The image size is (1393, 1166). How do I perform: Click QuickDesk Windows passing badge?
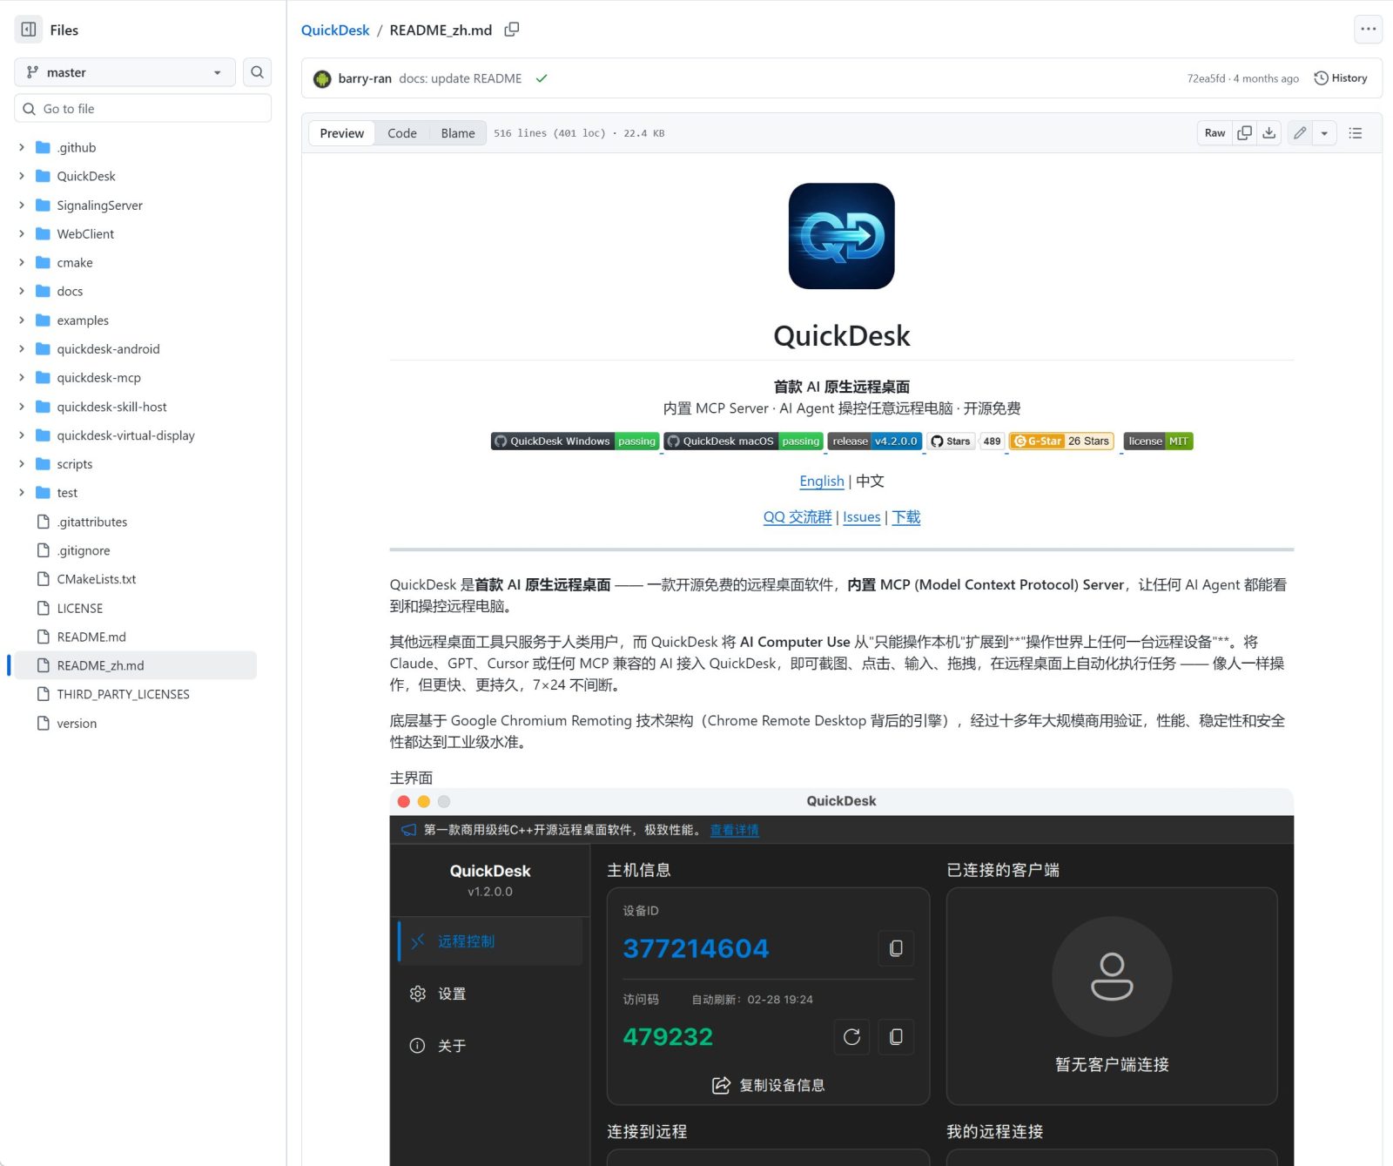pyautogui.click(x=575, y=441)
